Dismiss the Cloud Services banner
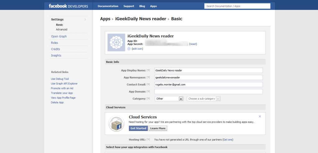Screen dimensions: 318x153 point(260,117)
